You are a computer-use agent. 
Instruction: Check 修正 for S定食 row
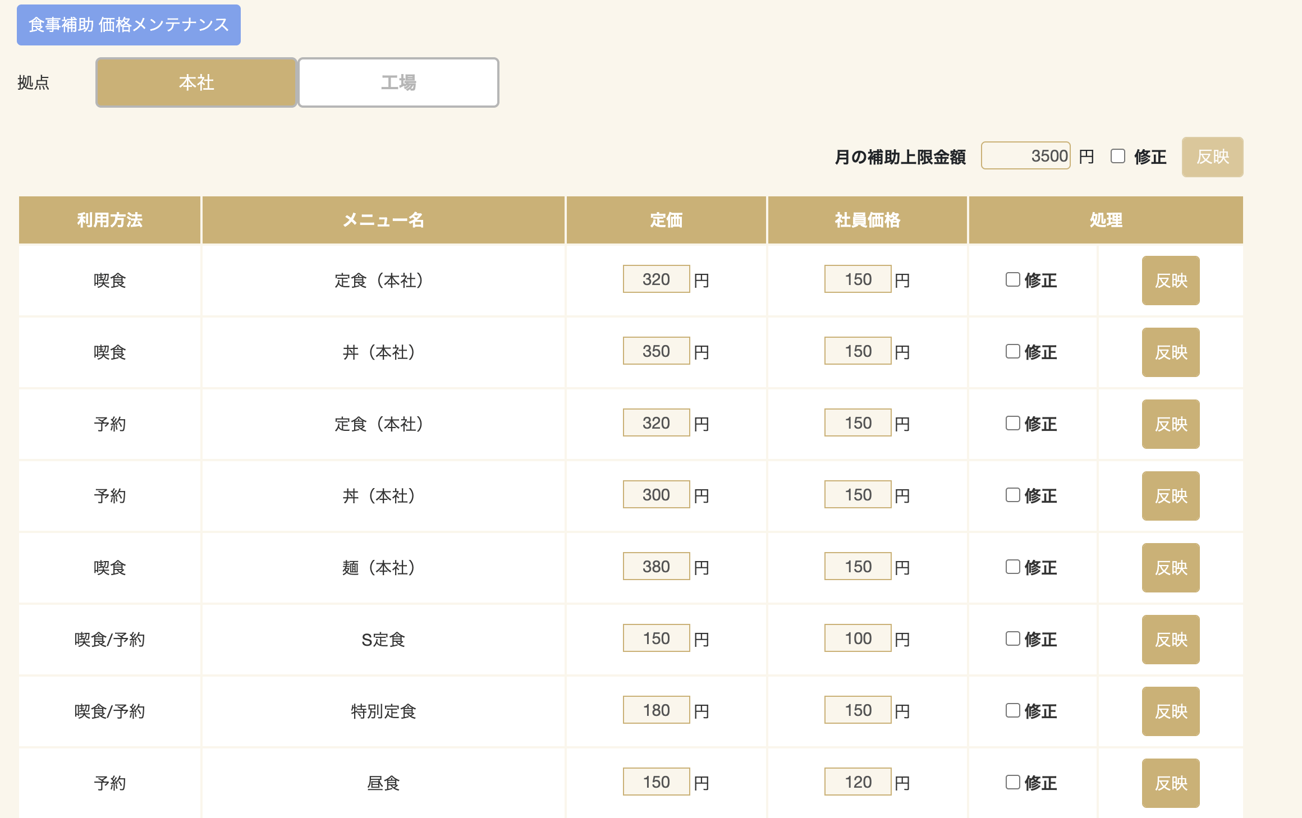1012,638
